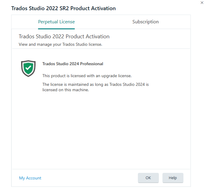Open the My Account link
This screenshot has height=192, width=205.
(x=30, y=178)
